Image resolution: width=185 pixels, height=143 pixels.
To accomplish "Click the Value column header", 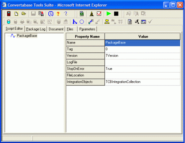I will 143,36.
